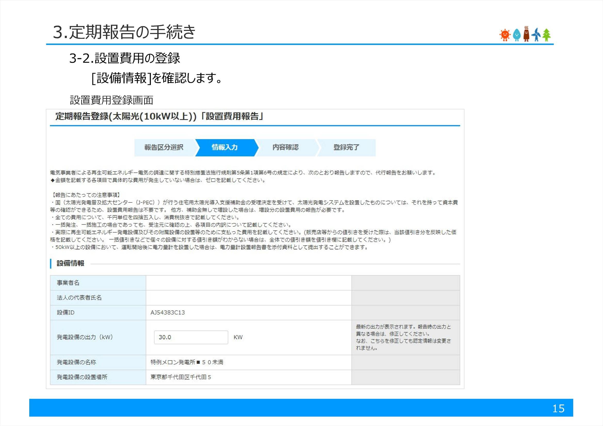Expand the 内容確認 step chevron
The width and height of the screenshot is (603, 426).
point(286,147)
